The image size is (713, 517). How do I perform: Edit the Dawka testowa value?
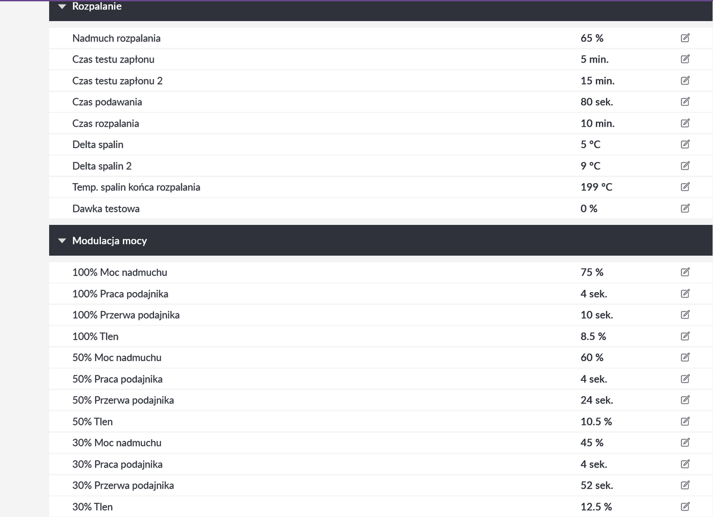pyautogui.click(x=685, y=208)
